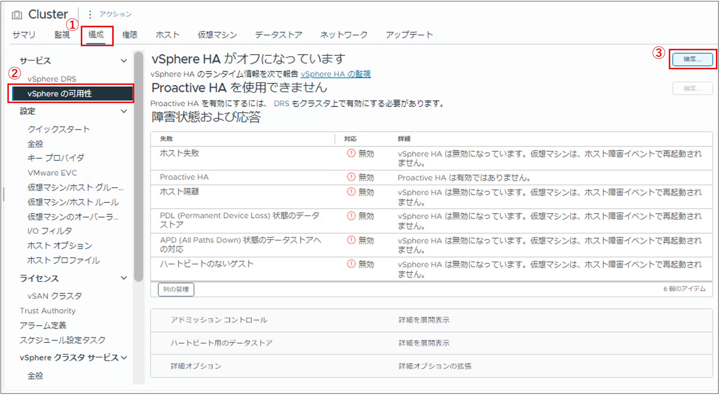Sort by the 対応 column header
719x395 pixels.
(x=350, y=139)
